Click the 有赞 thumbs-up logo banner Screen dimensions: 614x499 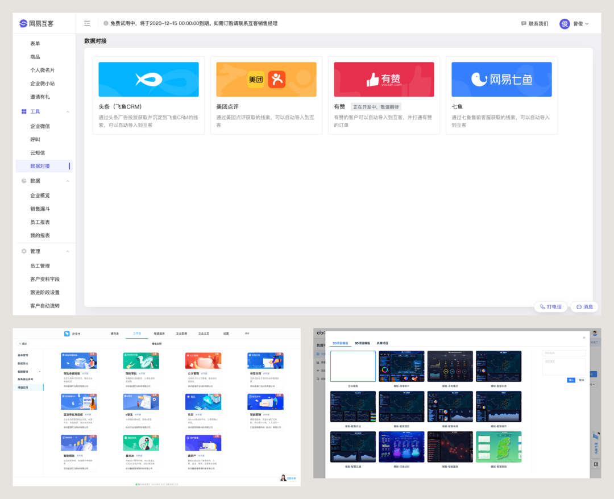pyautogui.click(x=384, y=80)
